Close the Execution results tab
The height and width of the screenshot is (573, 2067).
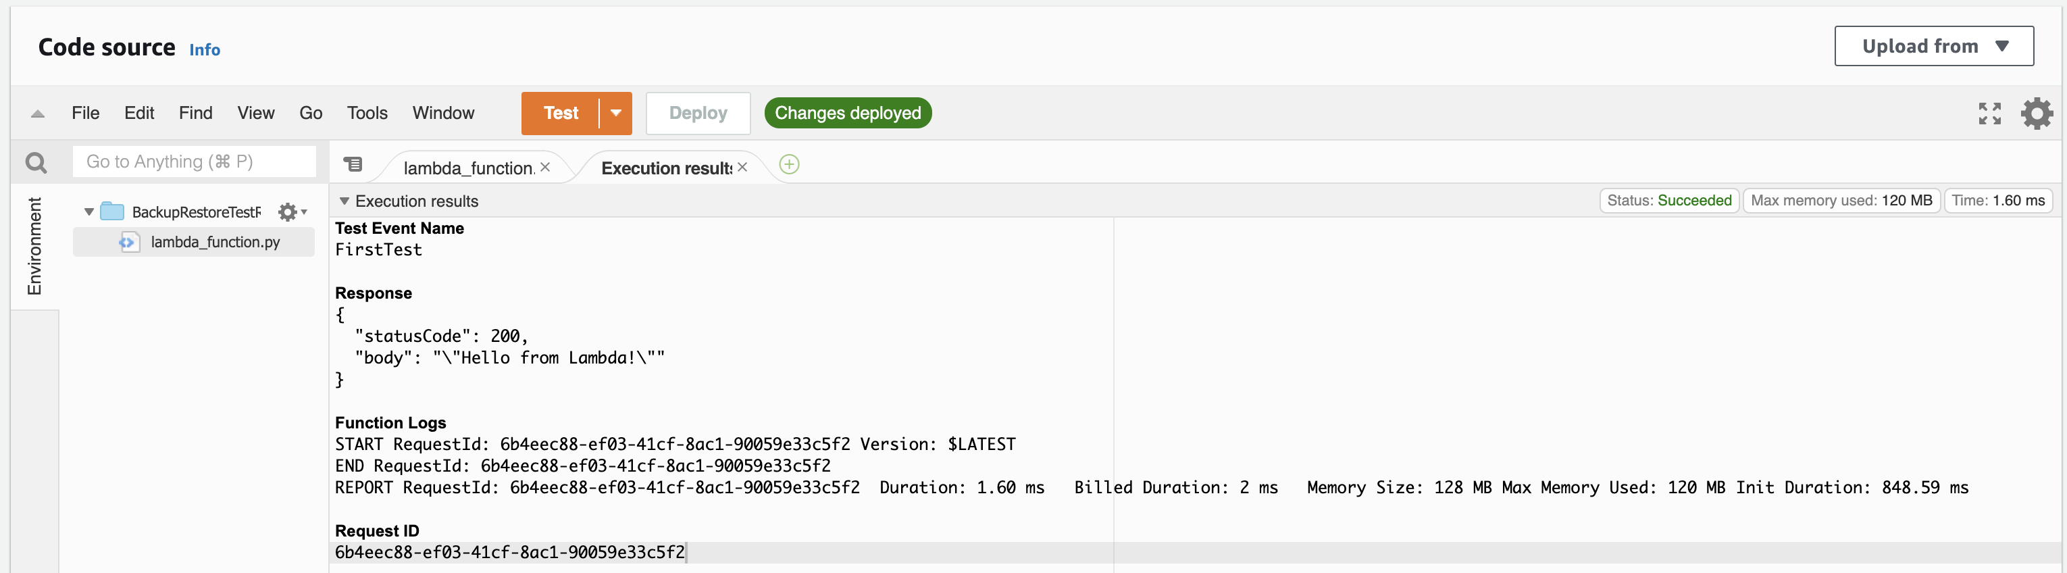[742, 167]
